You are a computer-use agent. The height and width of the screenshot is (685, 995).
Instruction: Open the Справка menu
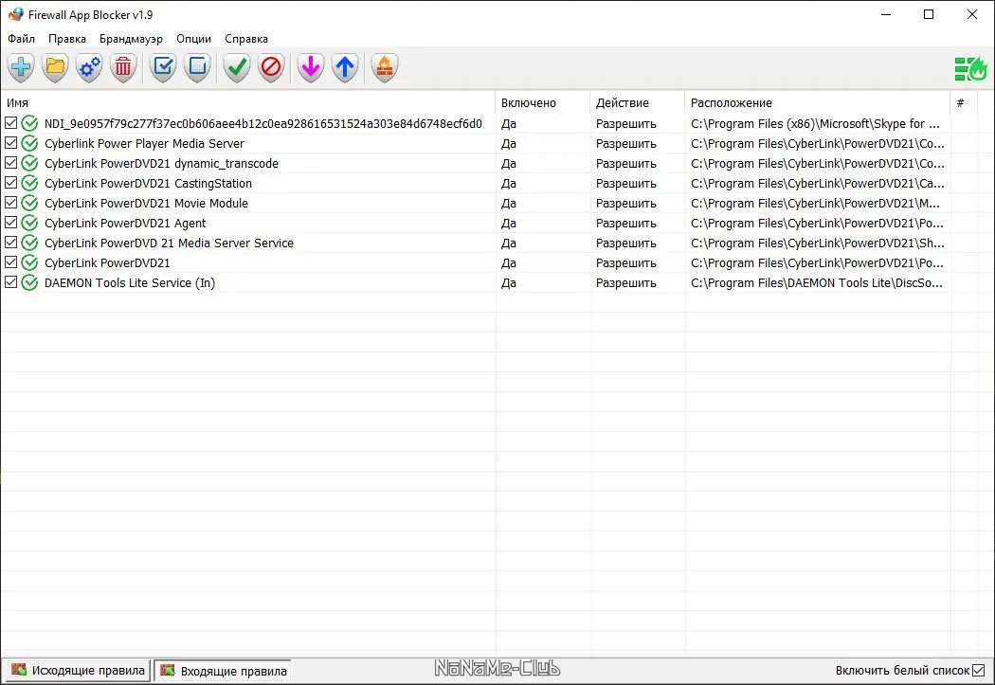pos(246,39)
